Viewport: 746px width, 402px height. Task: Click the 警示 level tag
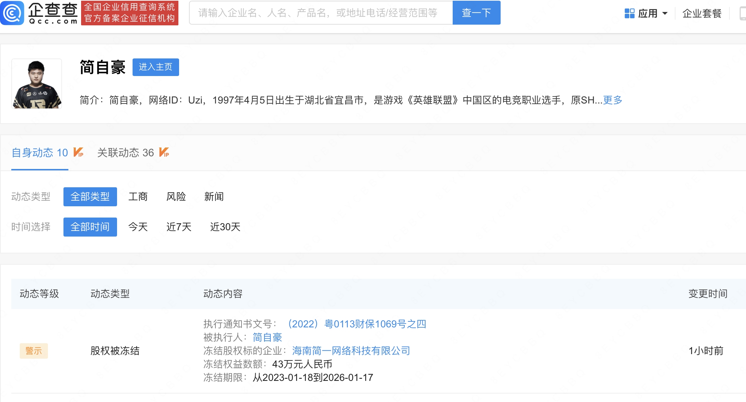pyautogui.click(x=34, y=351)
